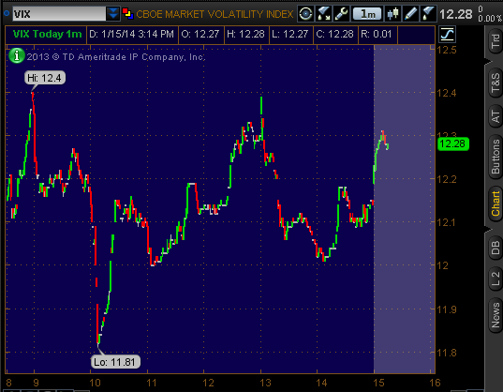Click the green 12.28 price tag on axis
This screenshot has height=392, width=503.
coord(452,143)
